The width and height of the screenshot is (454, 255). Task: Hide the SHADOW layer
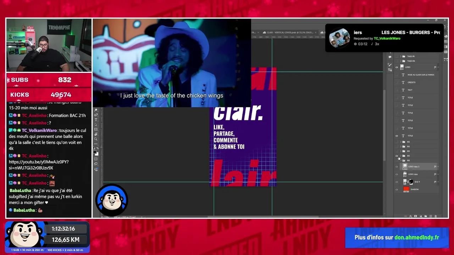(x=397, y=189)
